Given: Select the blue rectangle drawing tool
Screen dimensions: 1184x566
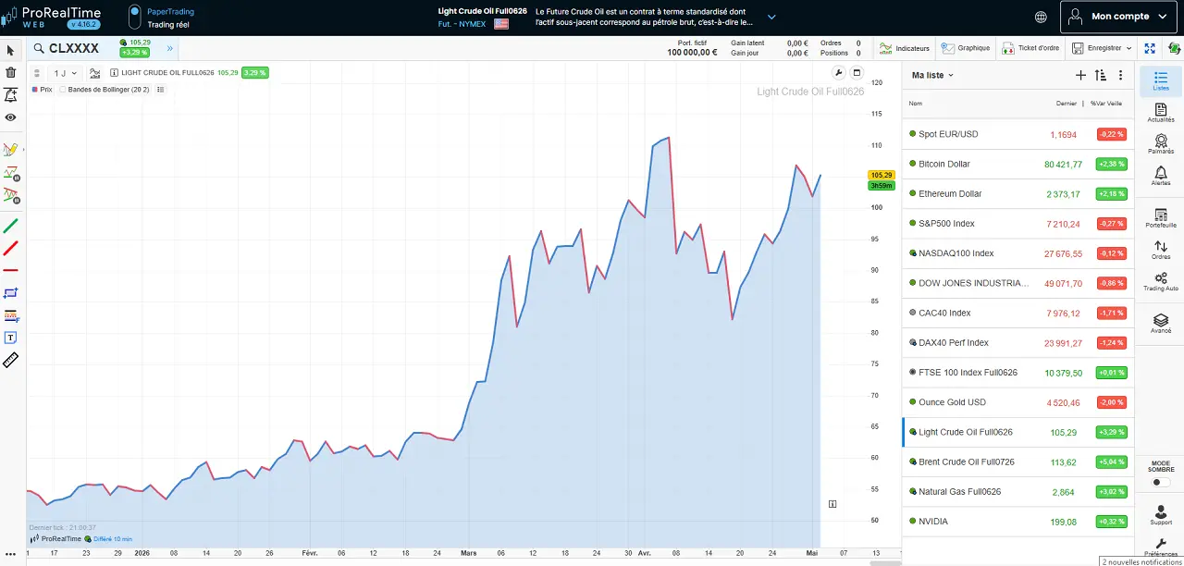Looking at the screenshot, I should [11, 293].
